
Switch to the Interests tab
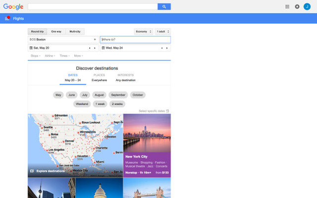click(125, 78)
